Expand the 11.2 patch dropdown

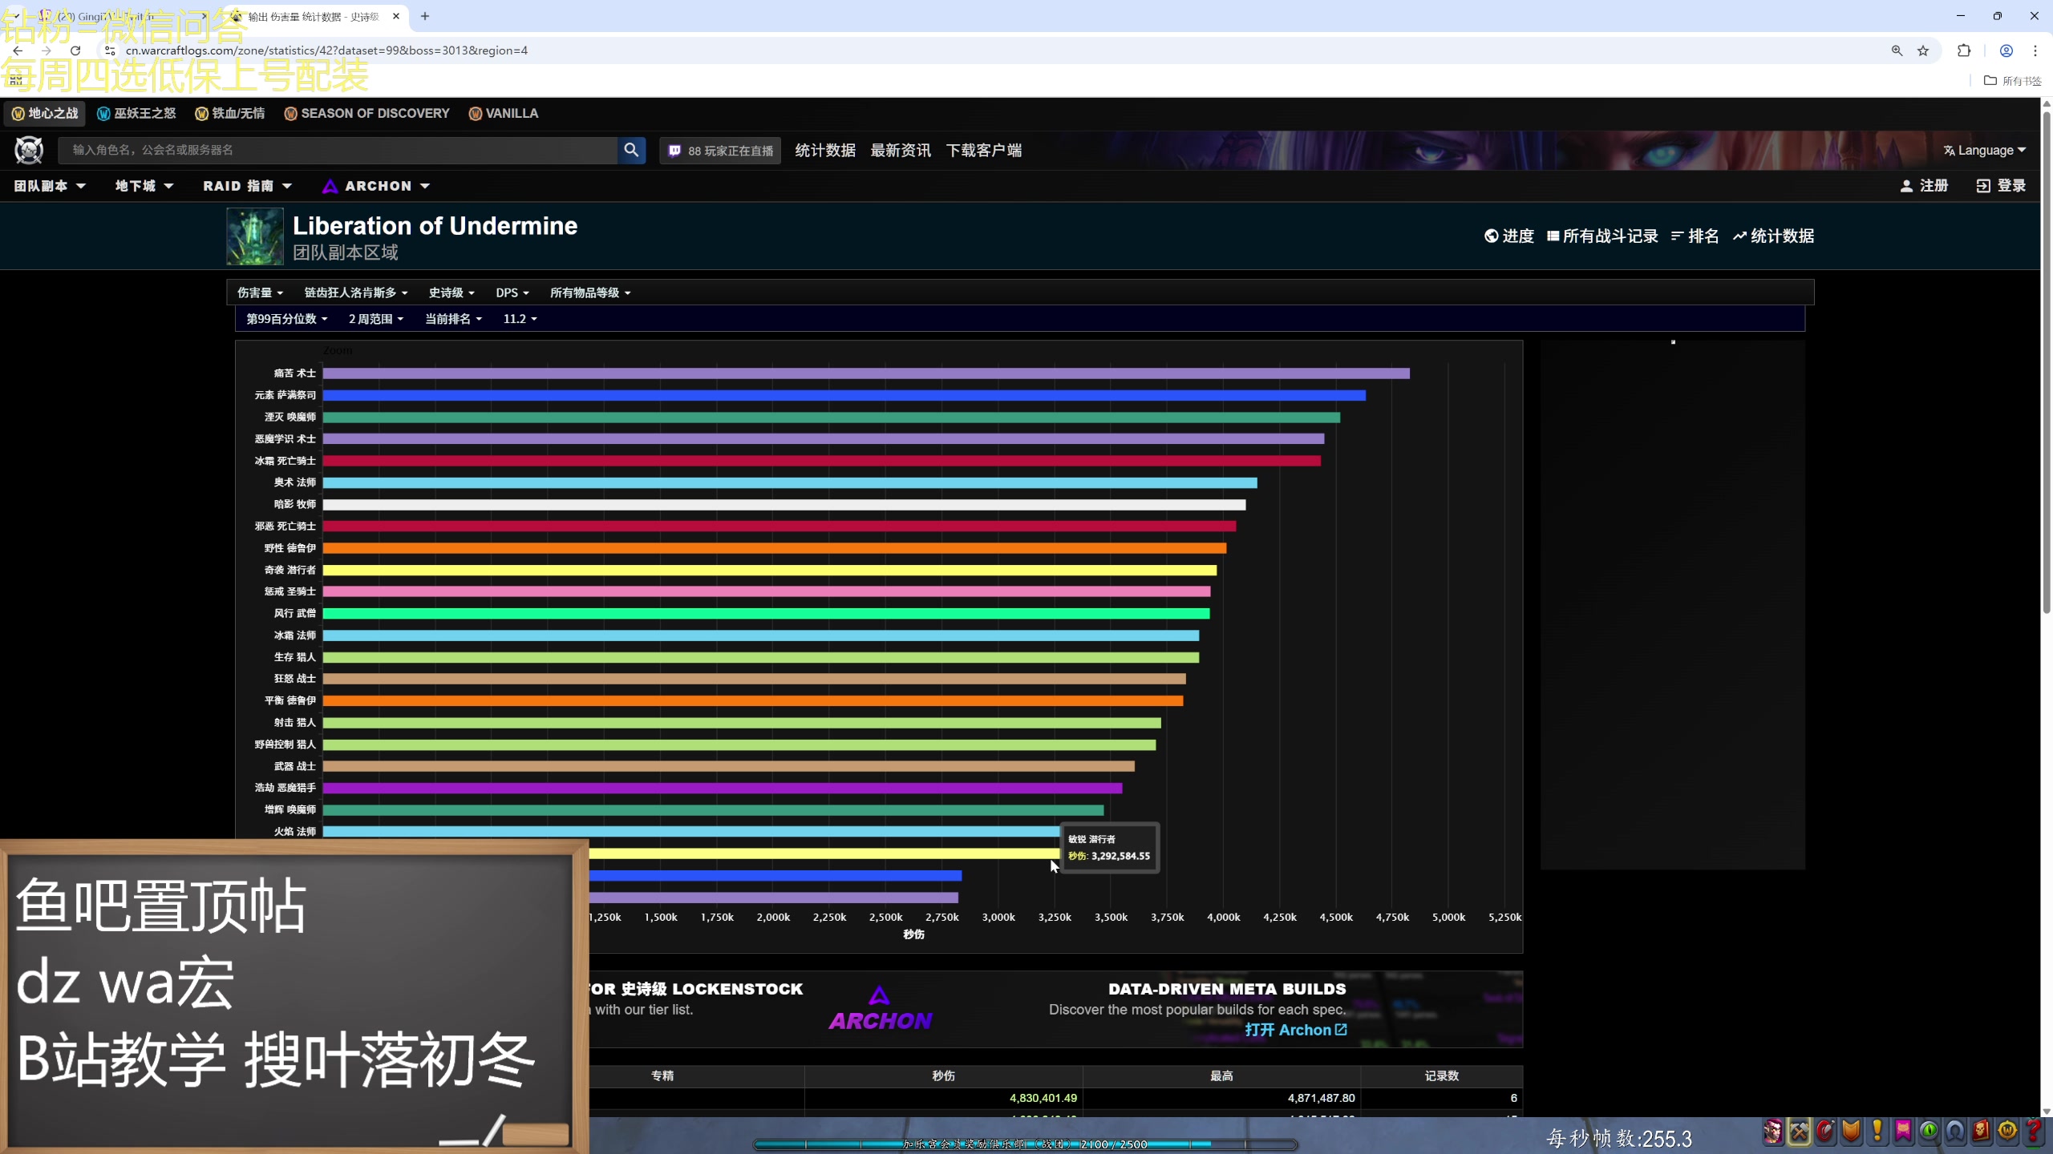[520, 319]
